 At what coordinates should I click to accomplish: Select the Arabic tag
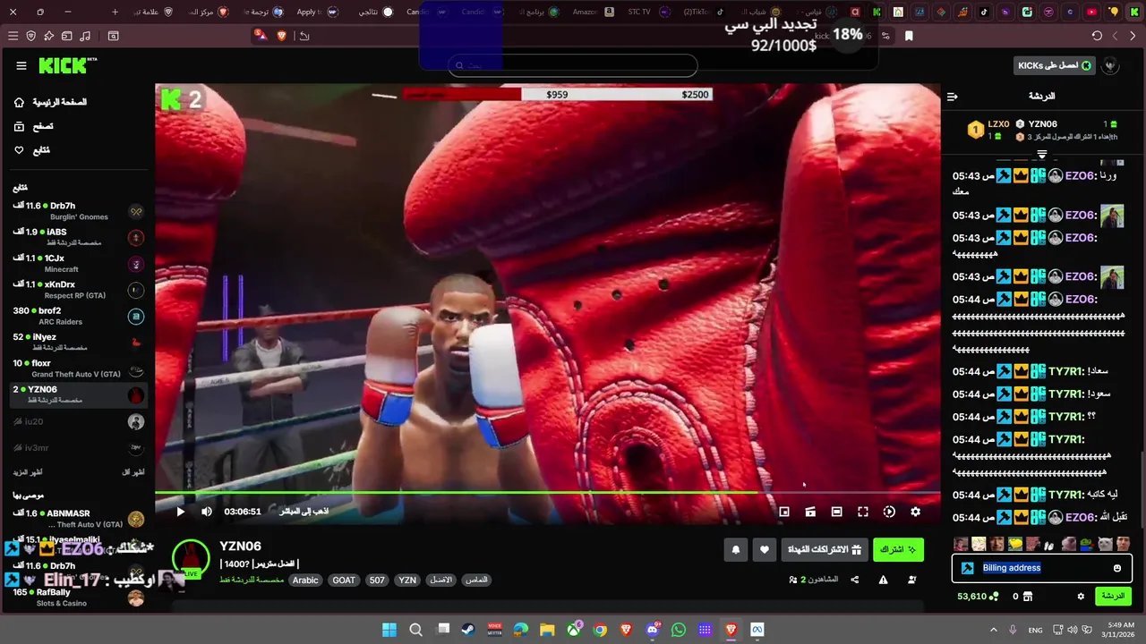pyautogui.click(x=305, y=580)
